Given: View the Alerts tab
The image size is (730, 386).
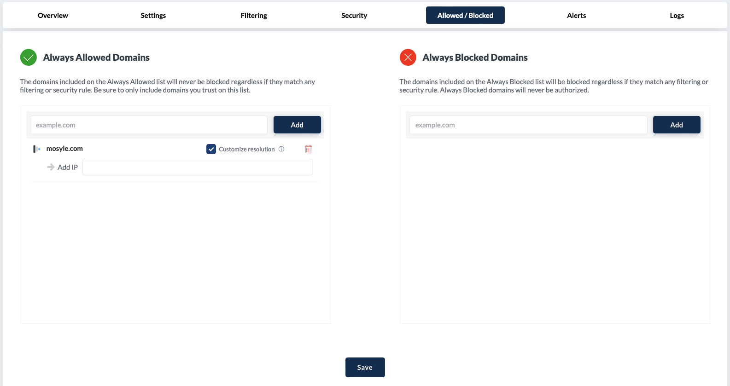Looking at the screenshot, I should point(576,16).
